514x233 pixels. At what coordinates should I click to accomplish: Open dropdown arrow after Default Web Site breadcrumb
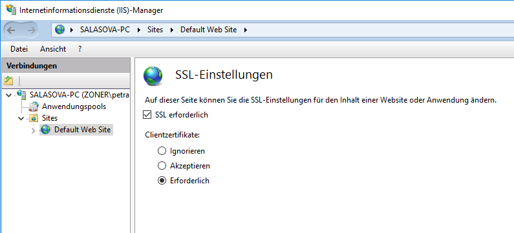pyautogui.click(x=245, y=30)
